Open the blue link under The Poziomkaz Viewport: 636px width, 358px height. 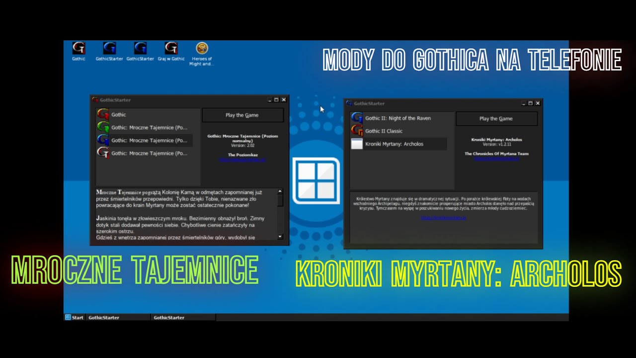coord(242,160)
